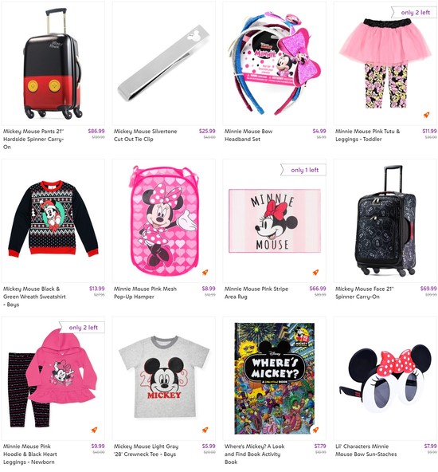Viewport: 438px width, 472px height.
Task: Click rocket icon on Pink Hoodie set
Action: click(x=95, y=430)
